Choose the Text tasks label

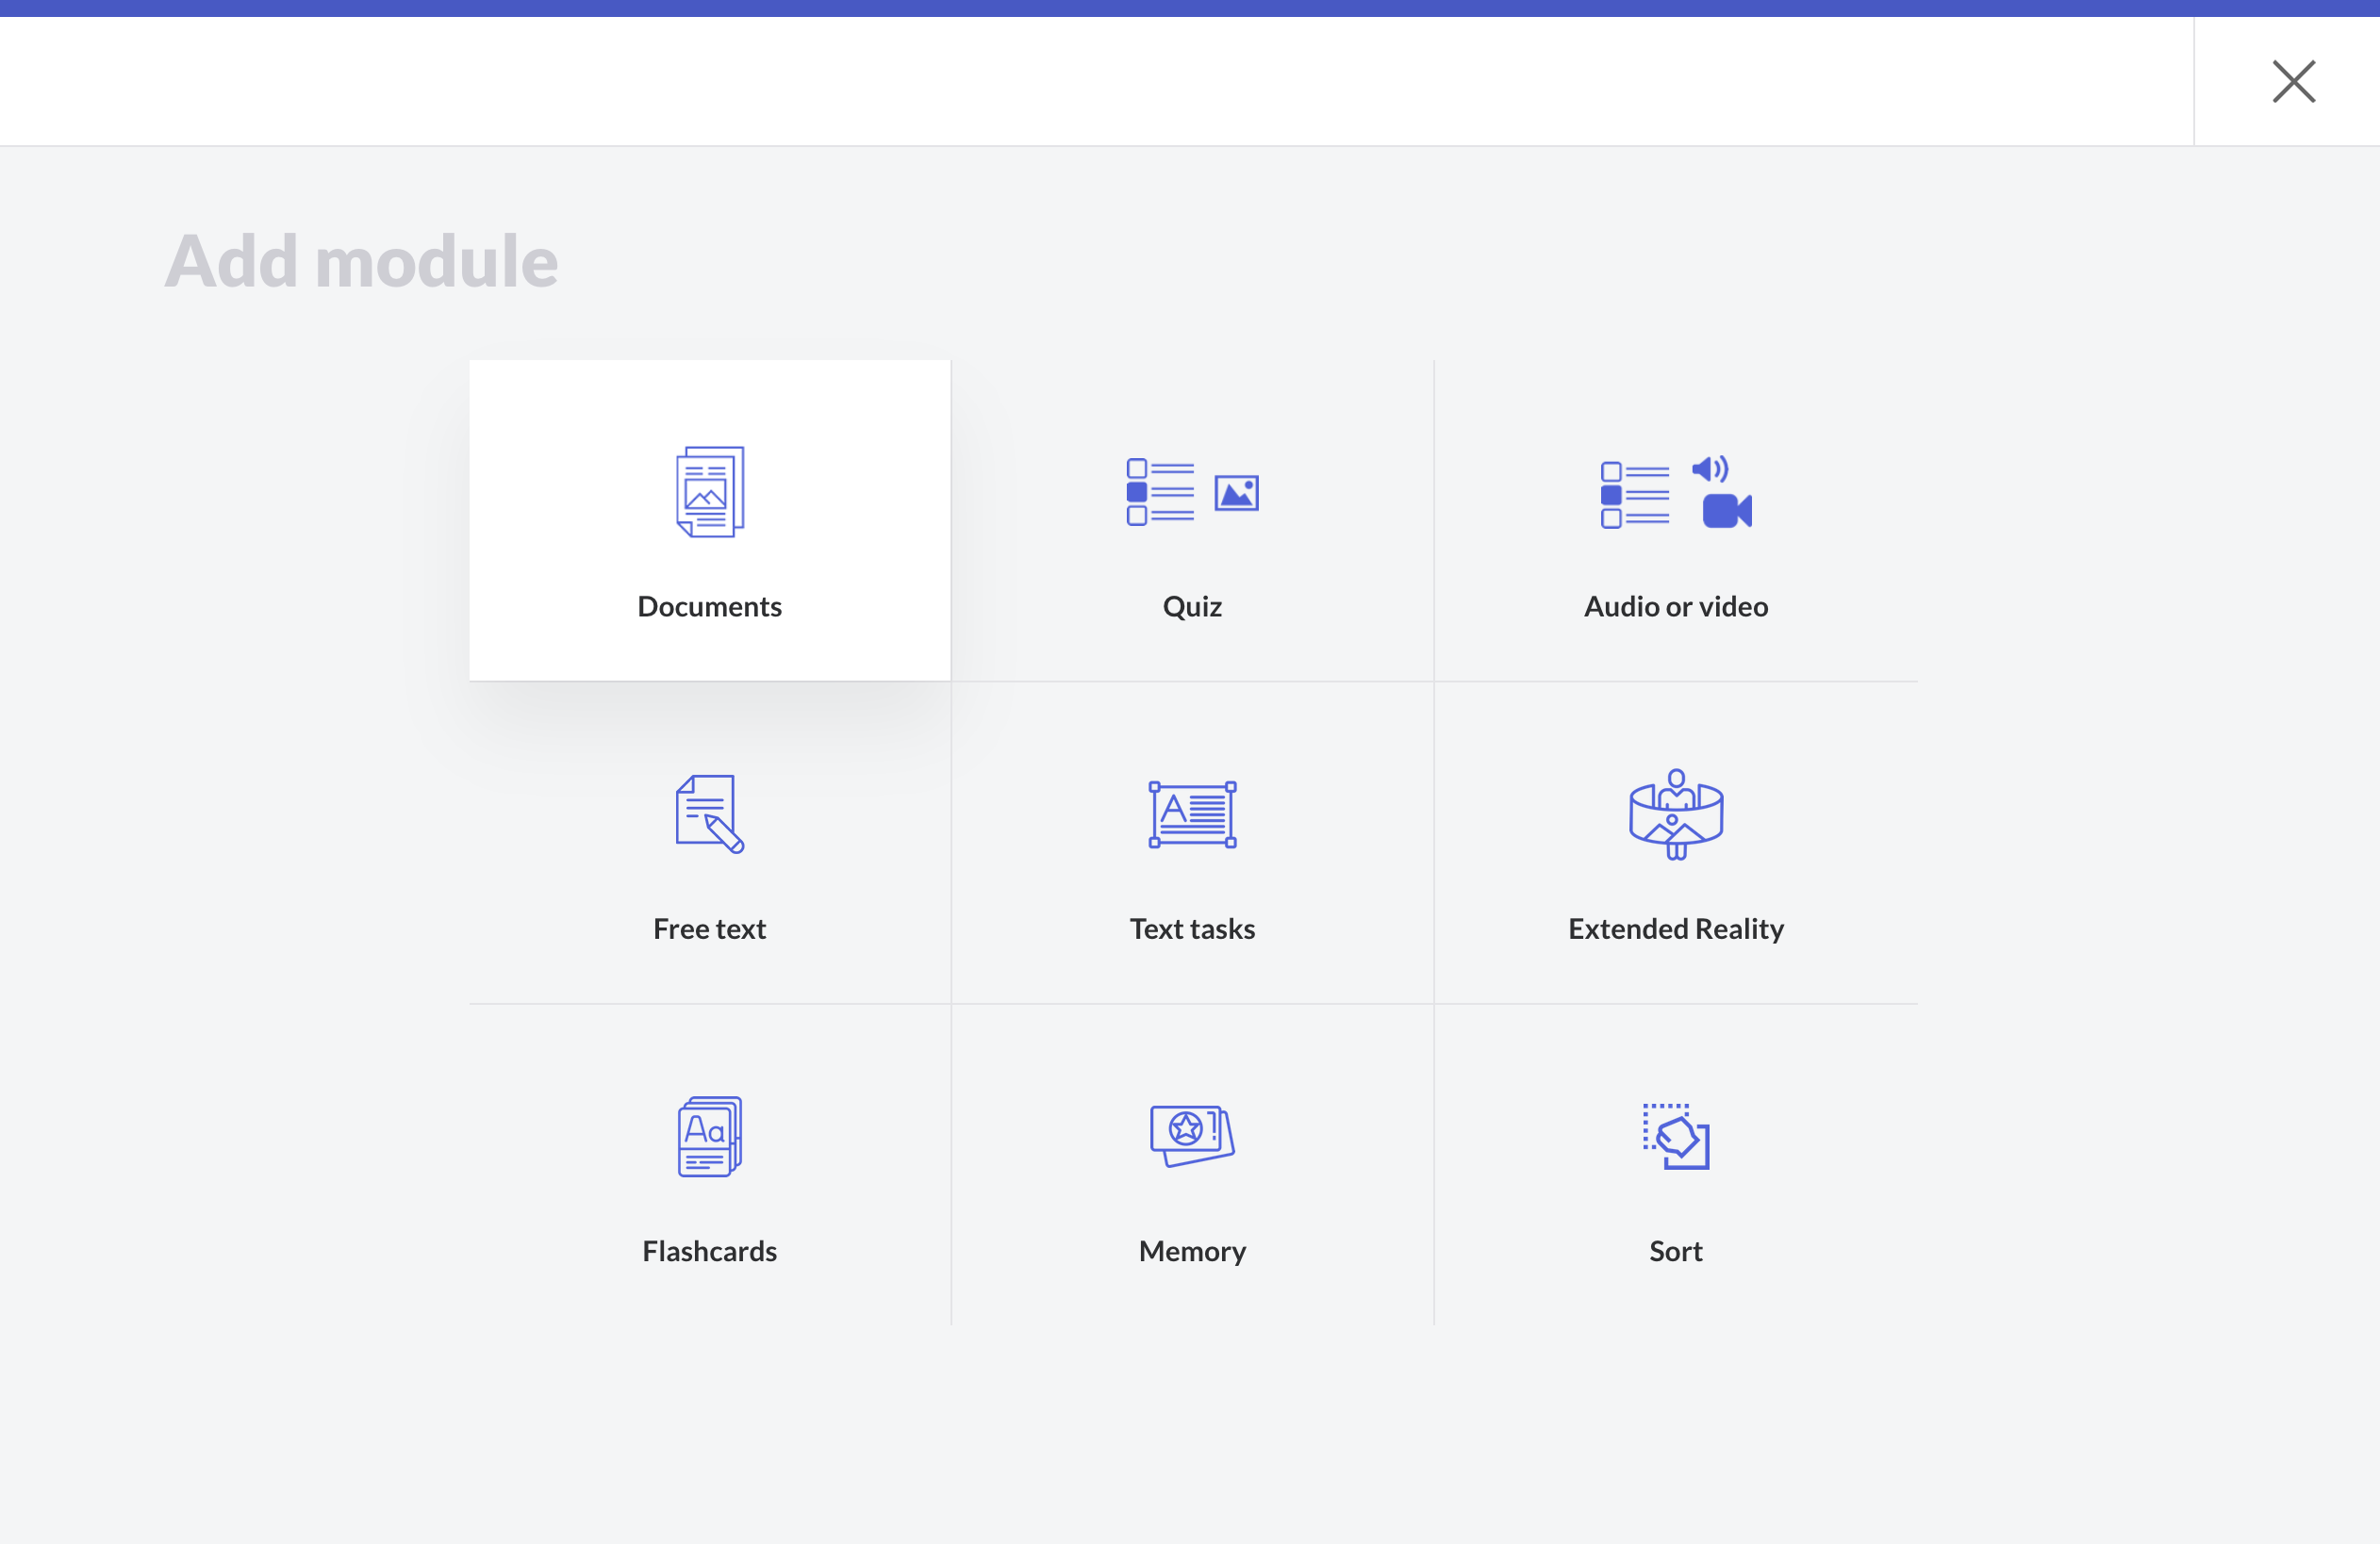click(1192, 928)
